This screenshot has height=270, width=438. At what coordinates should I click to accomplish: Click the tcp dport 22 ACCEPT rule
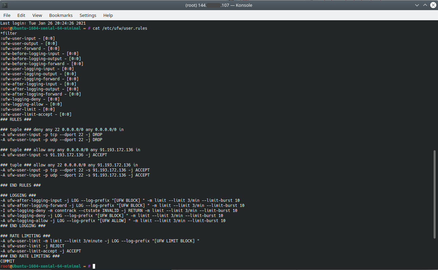pyautogui.click(x=75, y=170)
